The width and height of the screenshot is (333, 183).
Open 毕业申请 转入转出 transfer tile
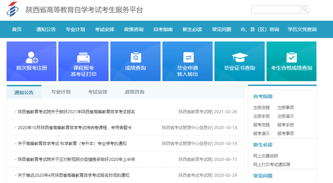point(188,61)
